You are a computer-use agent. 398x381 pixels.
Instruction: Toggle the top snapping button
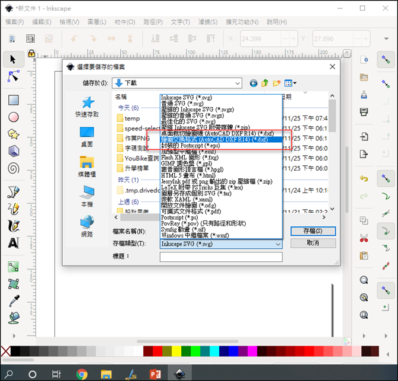(x=386, y=60)
